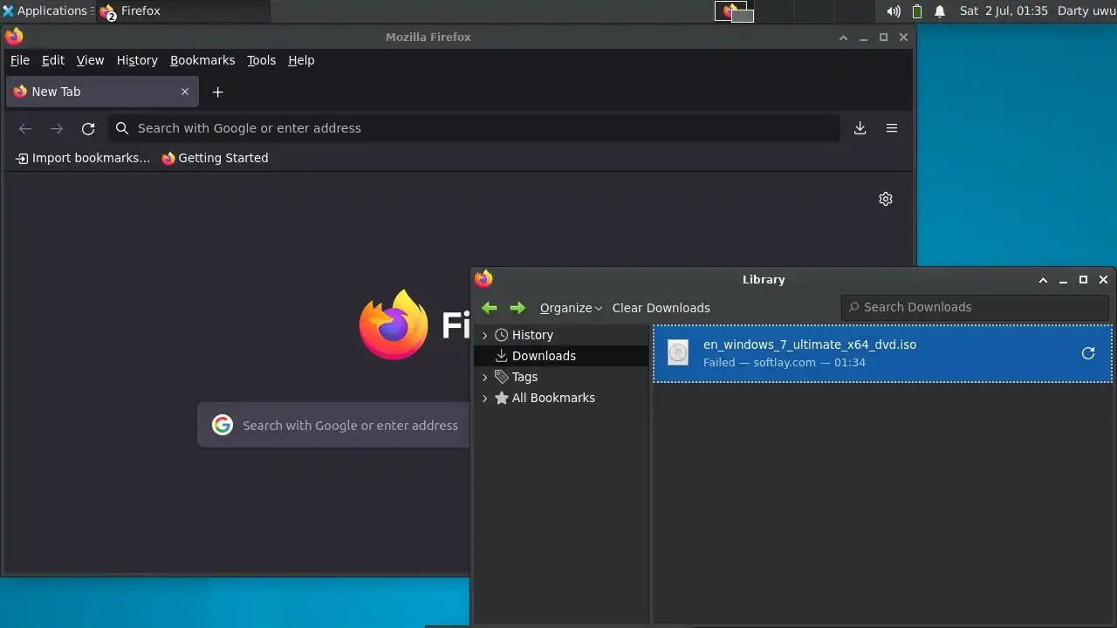Click the Firefox icon in main window title bar
This screenshot has width=1117, height=628.
(x=14, y=37)
